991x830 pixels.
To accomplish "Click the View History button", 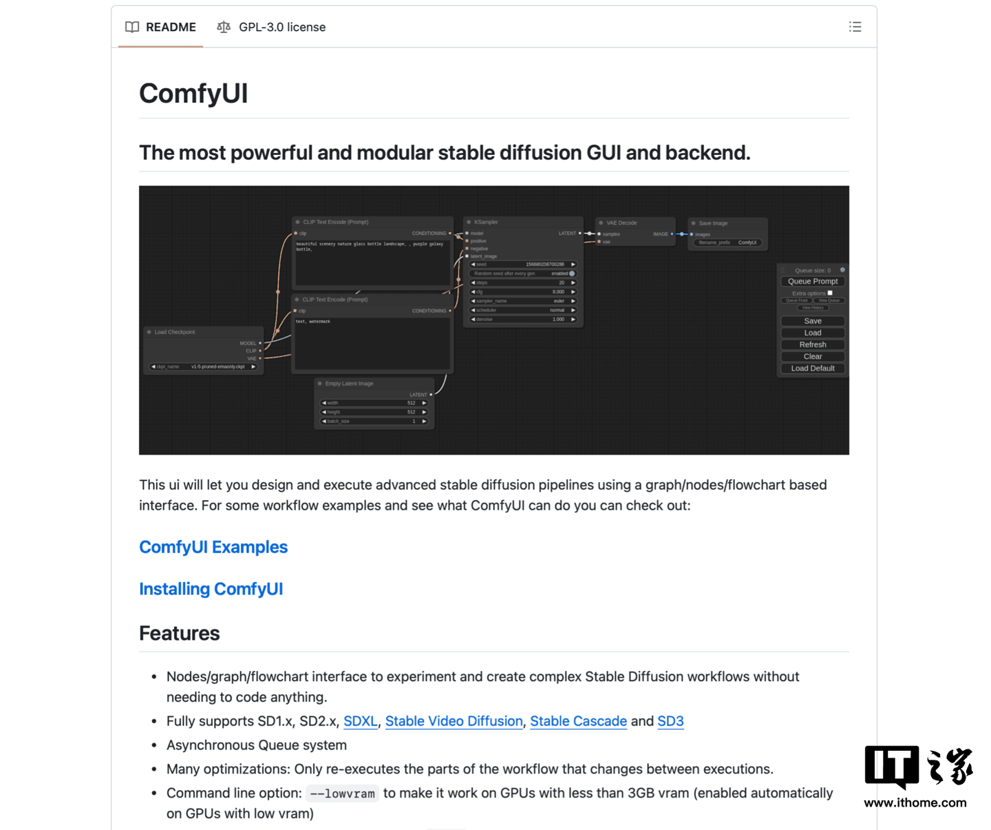I will 813,307.
